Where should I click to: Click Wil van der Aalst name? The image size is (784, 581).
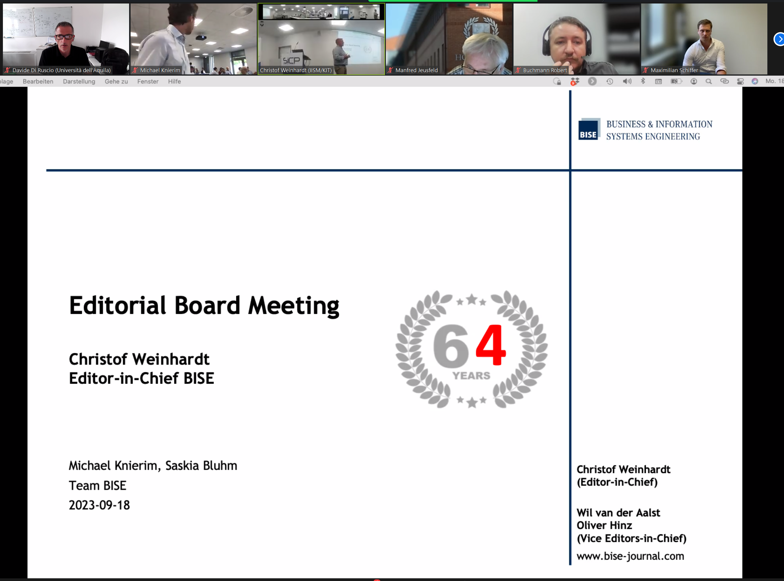(x=618, y=513)
